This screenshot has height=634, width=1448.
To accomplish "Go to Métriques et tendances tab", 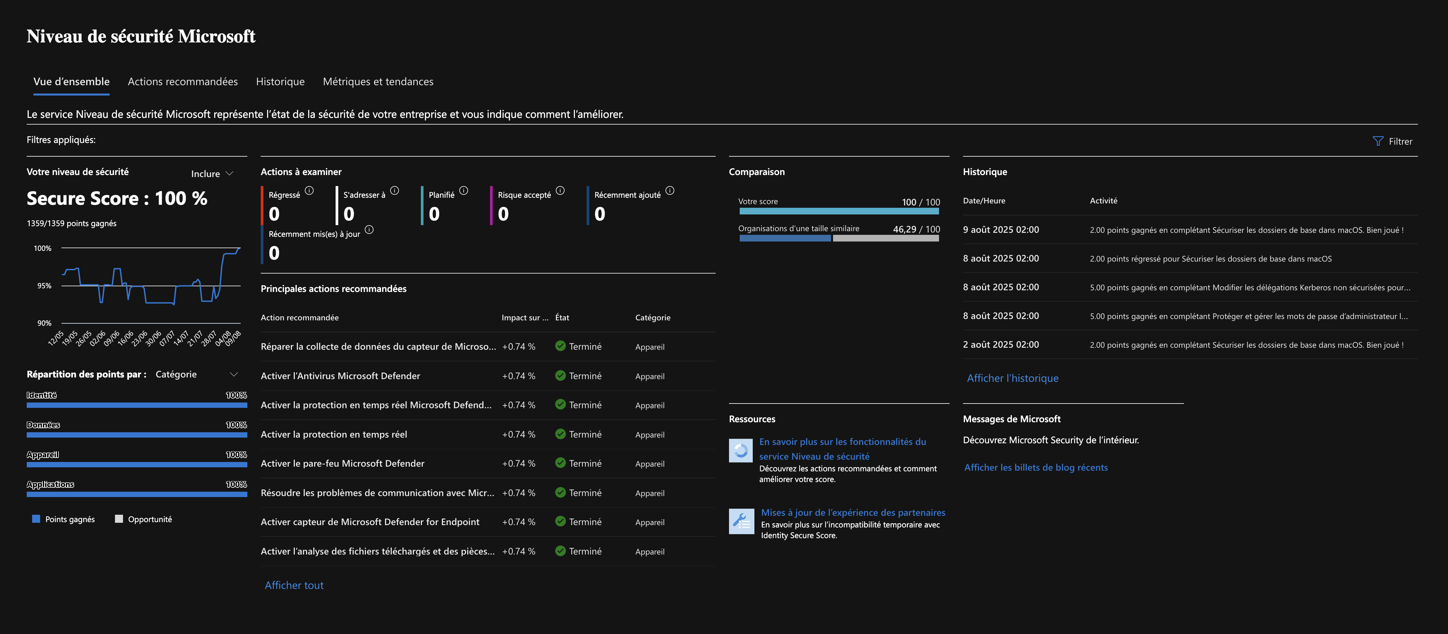I will 378,82.
